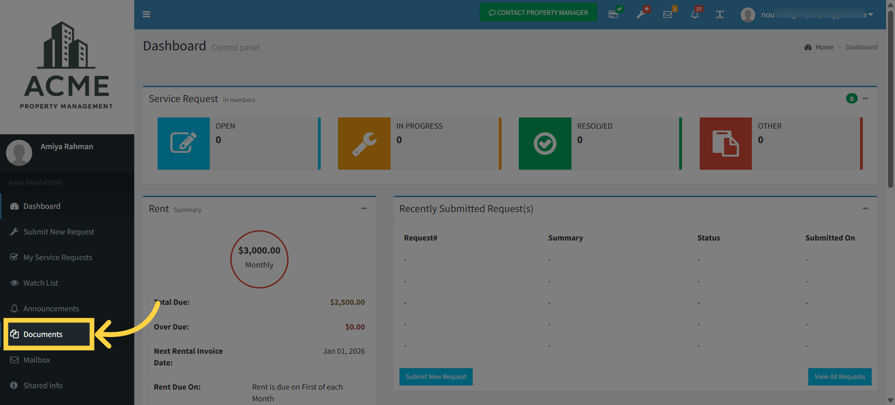The width and height of the screenshot is (895, 405).
Task: Click the Submitted On column header
Action: 830,238
